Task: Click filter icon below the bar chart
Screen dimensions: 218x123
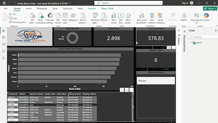Action: [x=122, y=90]
